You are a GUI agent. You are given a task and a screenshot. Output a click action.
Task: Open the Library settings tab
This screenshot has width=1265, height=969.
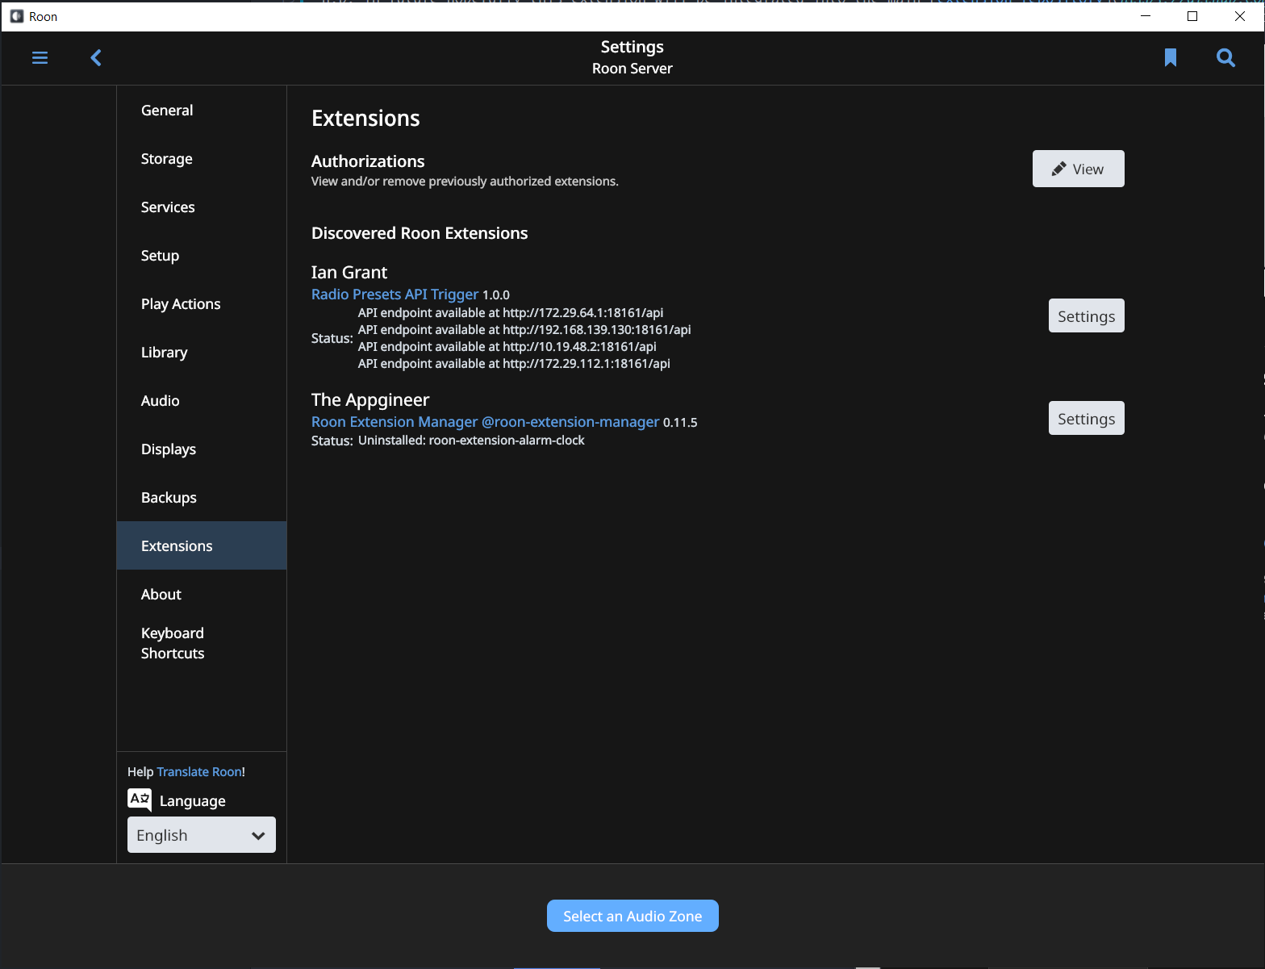(x=202, y=352)
